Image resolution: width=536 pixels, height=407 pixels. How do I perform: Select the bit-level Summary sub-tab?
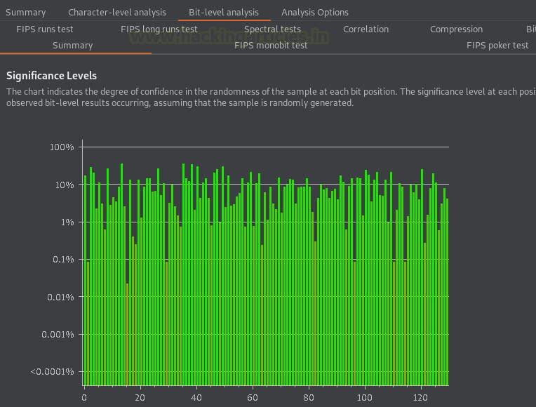click(72, 45)
